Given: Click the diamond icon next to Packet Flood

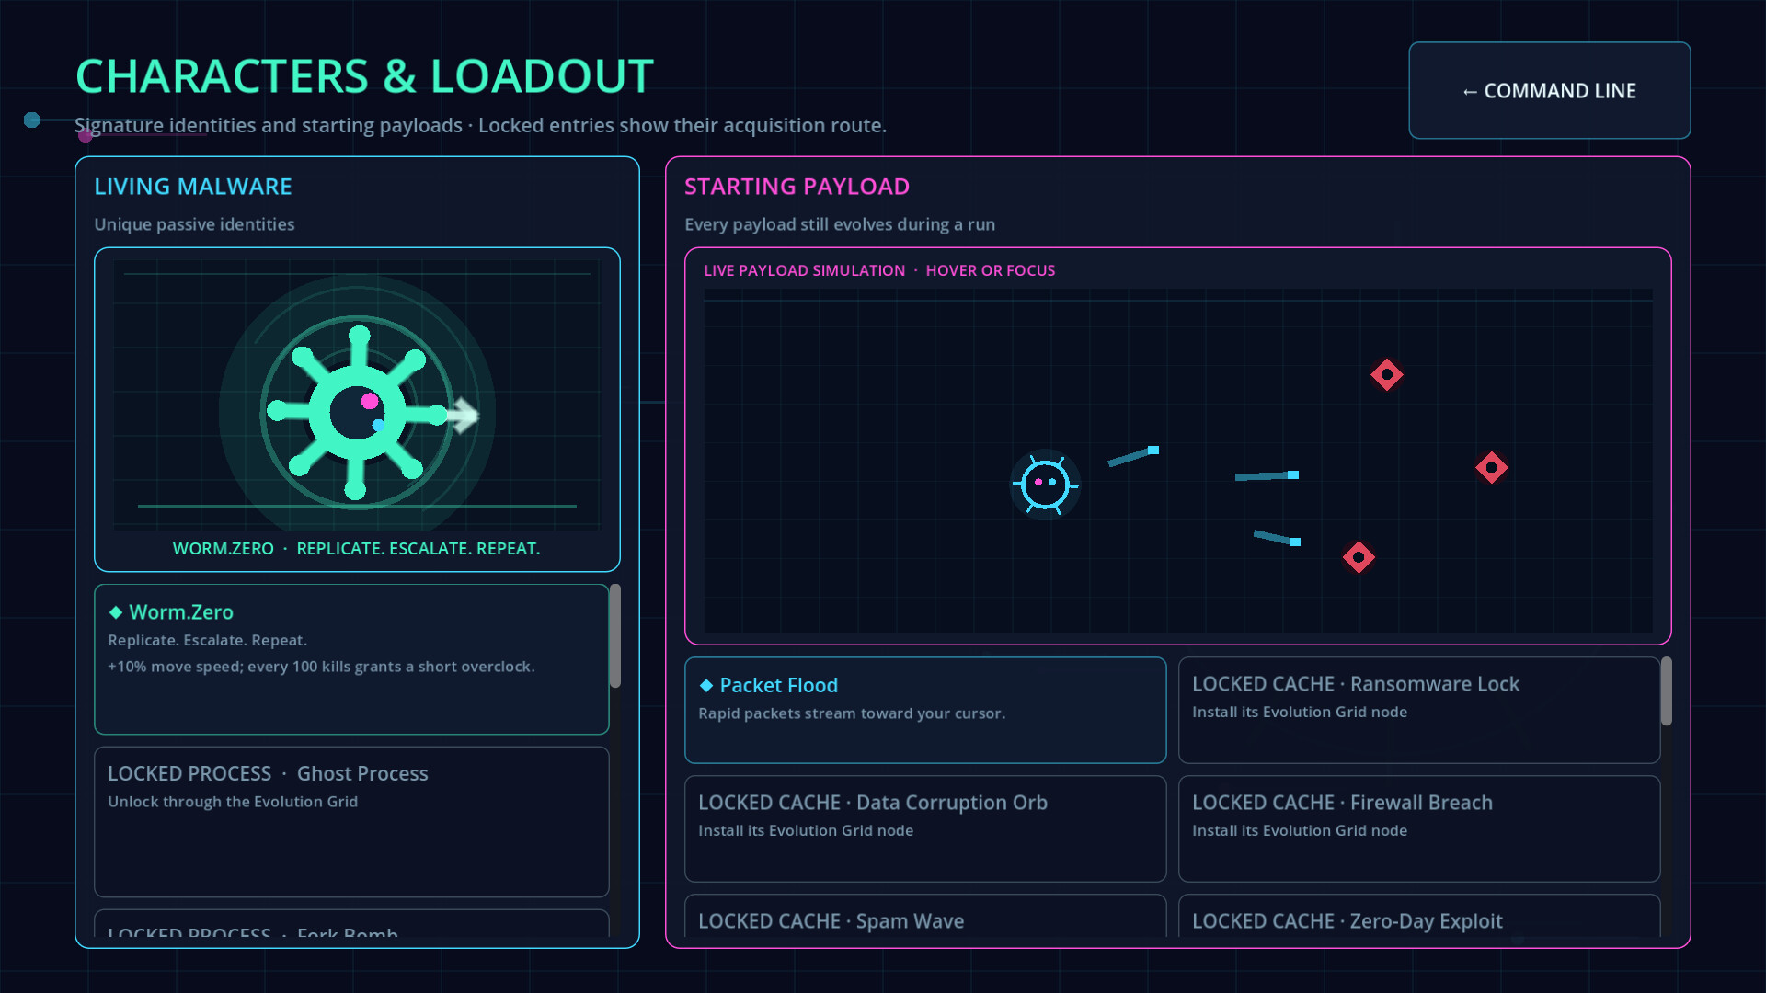Looking at the screenshot, I should (706, 686).
